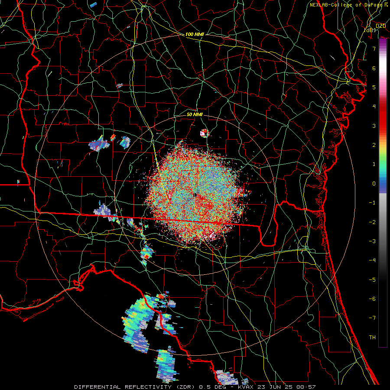Click the "[dB]" unit label above the scale
Image resolution: width=390 pixels, height=390 pixels.
(x=370, y=30)
